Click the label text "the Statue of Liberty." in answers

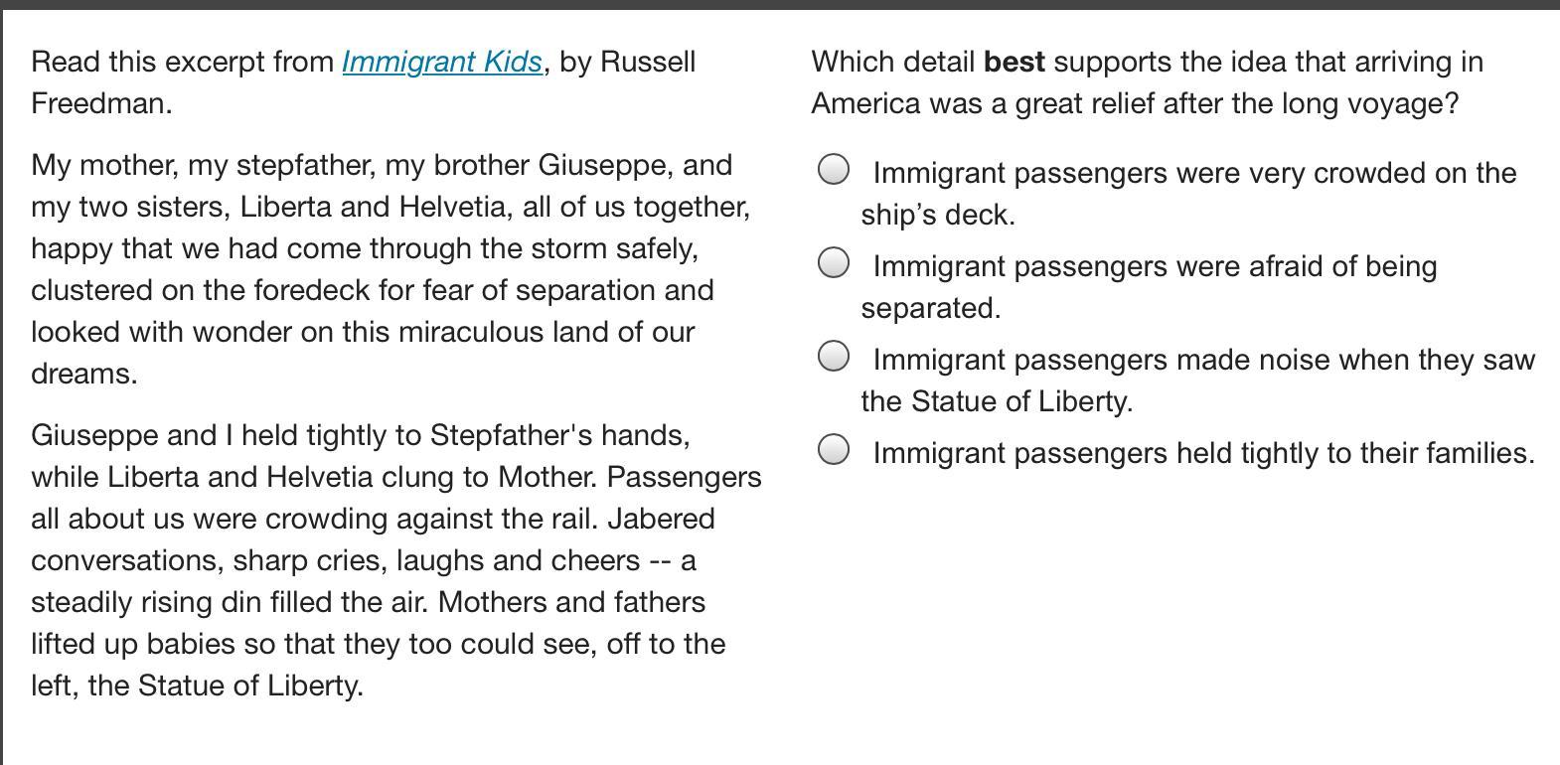pos(997,401)
